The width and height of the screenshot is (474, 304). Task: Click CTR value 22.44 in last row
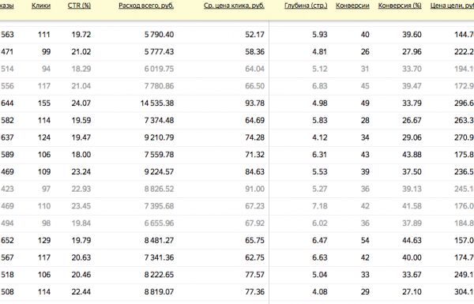(81, 292)
